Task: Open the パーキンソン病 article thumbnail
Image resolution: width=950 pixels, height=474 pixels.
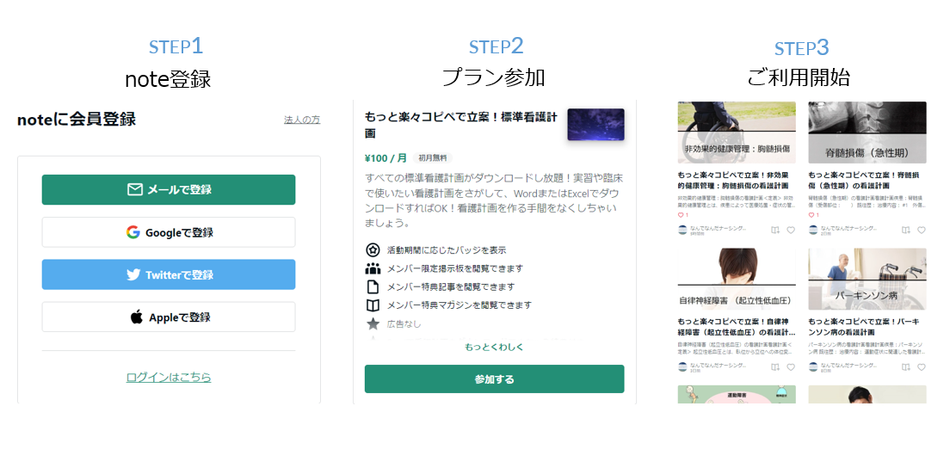Action: click(867, 279)
